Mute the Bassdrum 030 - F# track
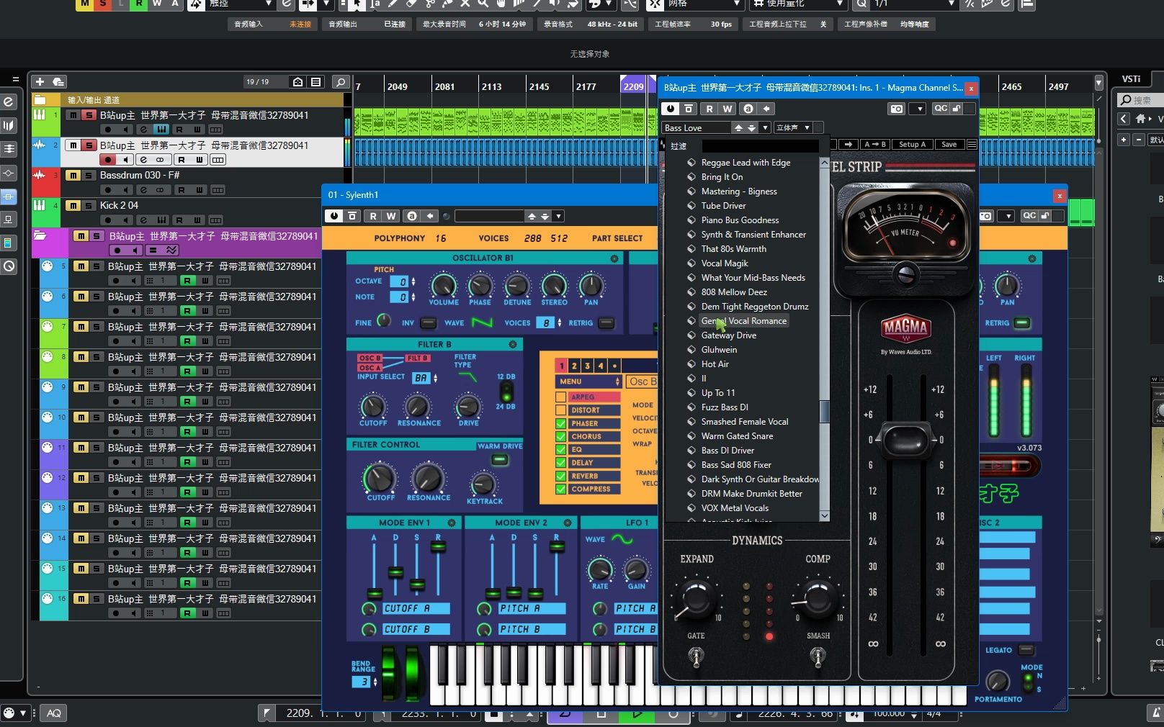 (73, 175)
